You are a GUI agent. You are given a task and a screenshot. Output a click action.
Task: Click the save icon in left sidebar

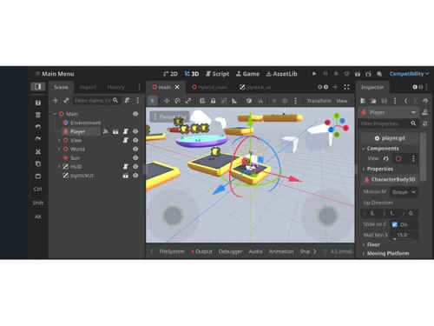point(38,103)
